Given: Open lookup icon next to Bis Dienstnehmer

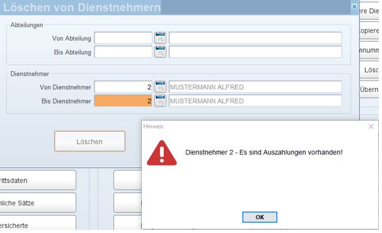Looking at the screenshot, I should click(x=160, y=101).
